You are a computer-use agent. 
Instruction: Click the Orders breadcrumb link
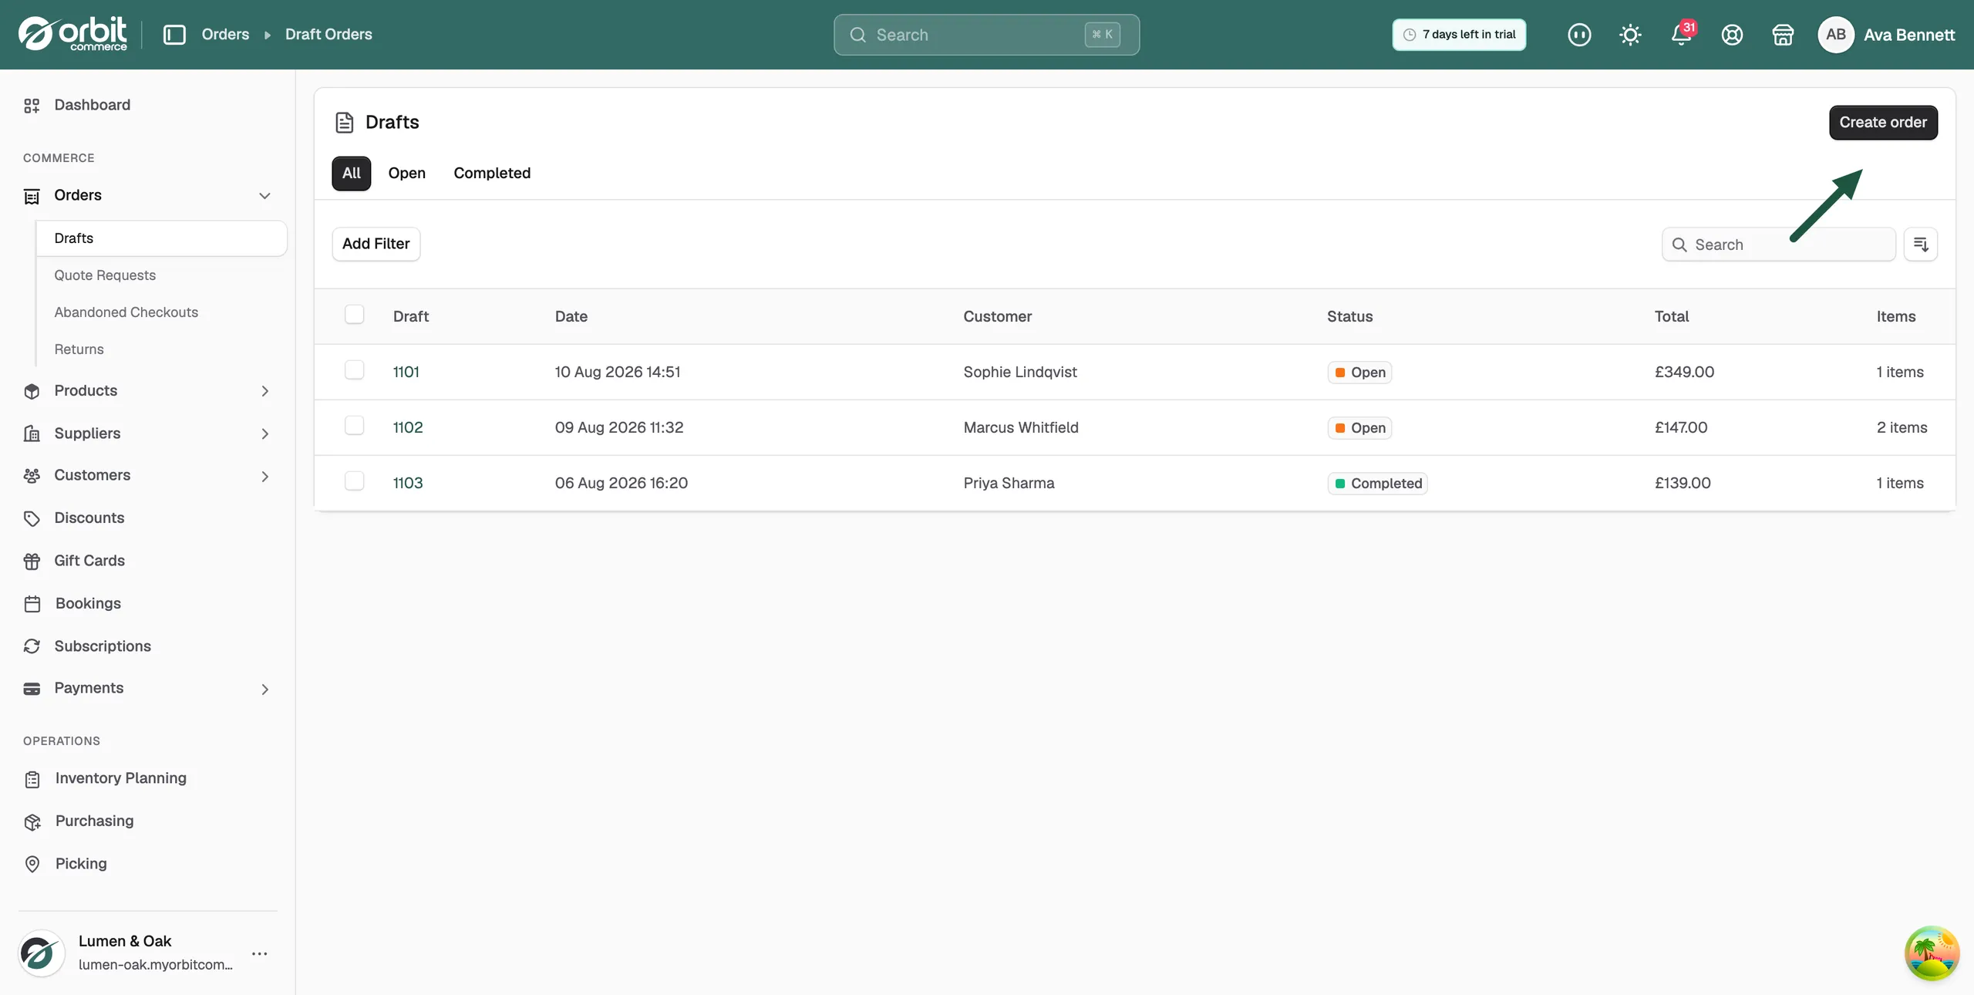[x=225, y=35]
